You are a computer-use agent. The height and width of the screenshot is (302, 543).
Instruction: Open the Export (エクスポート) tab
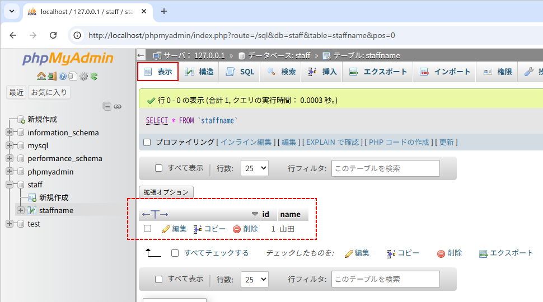pyautogui.click(x=378, y=72)
